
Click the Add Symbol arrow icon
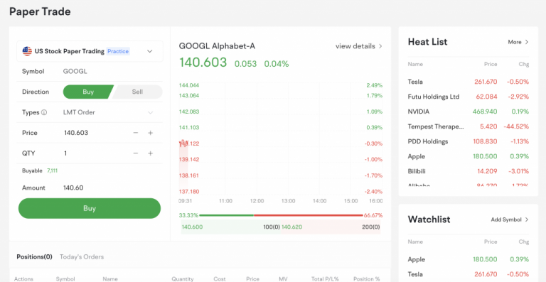pyautogui.click(x=527, y=219)
